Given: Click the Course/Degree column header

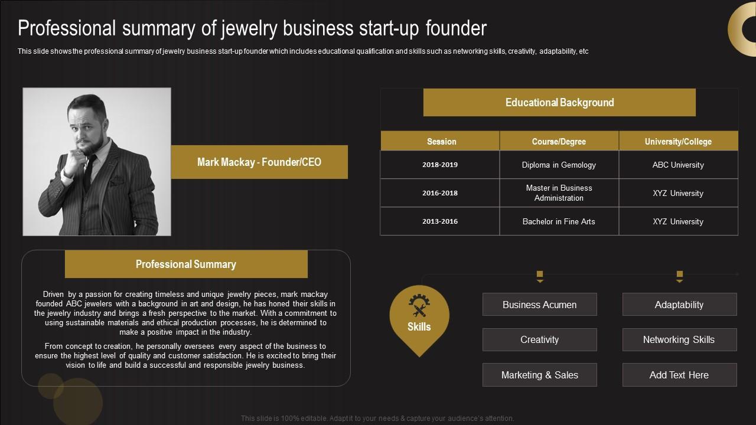Looking at the screenshot, I should coord(559,142).
